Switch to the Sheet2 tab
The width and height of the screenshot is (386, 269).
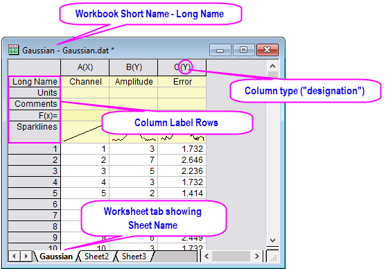pos(96,257)
